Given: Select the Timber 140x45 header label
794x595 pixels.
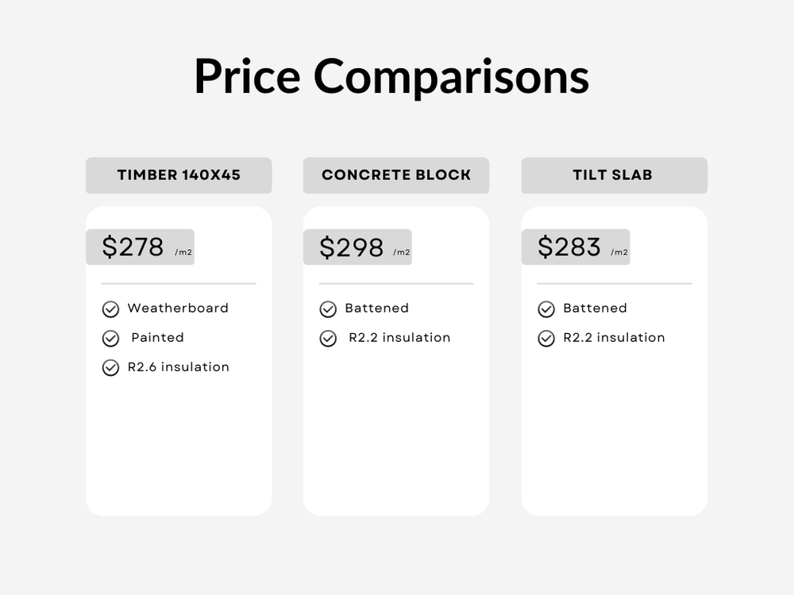Looking at the screenshot, I should (x=179, y=175).
